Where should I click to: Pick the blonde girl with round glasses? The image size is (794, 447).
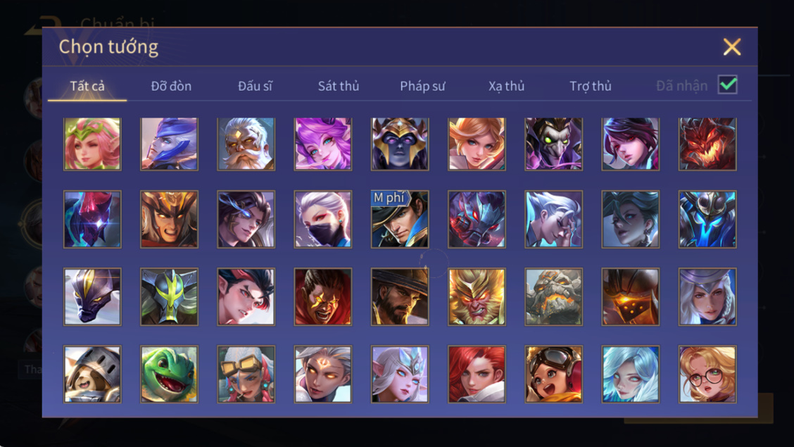707,374
